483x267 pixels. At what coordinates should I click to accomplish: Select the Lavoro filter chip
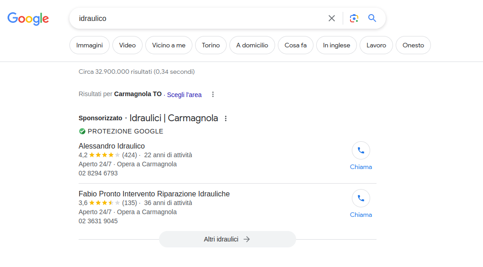[376, 45]
